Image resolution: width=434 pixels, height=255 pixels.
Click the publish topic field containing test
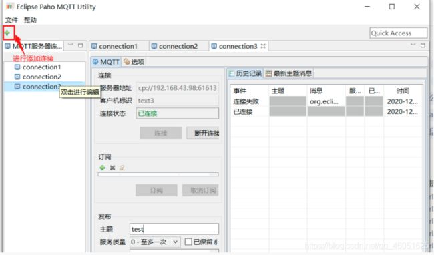tap(174, 229)
